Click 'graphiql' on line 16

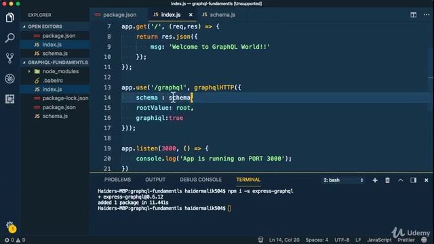pyautogui.click(x=151, y=118)
